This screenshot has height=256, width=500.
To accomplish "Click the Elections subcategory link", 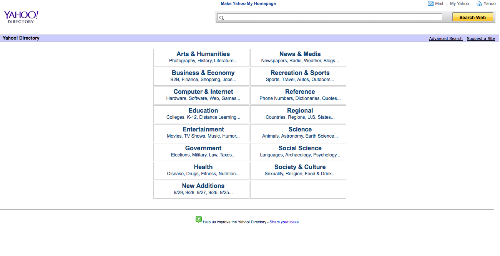I will [180, 155].
